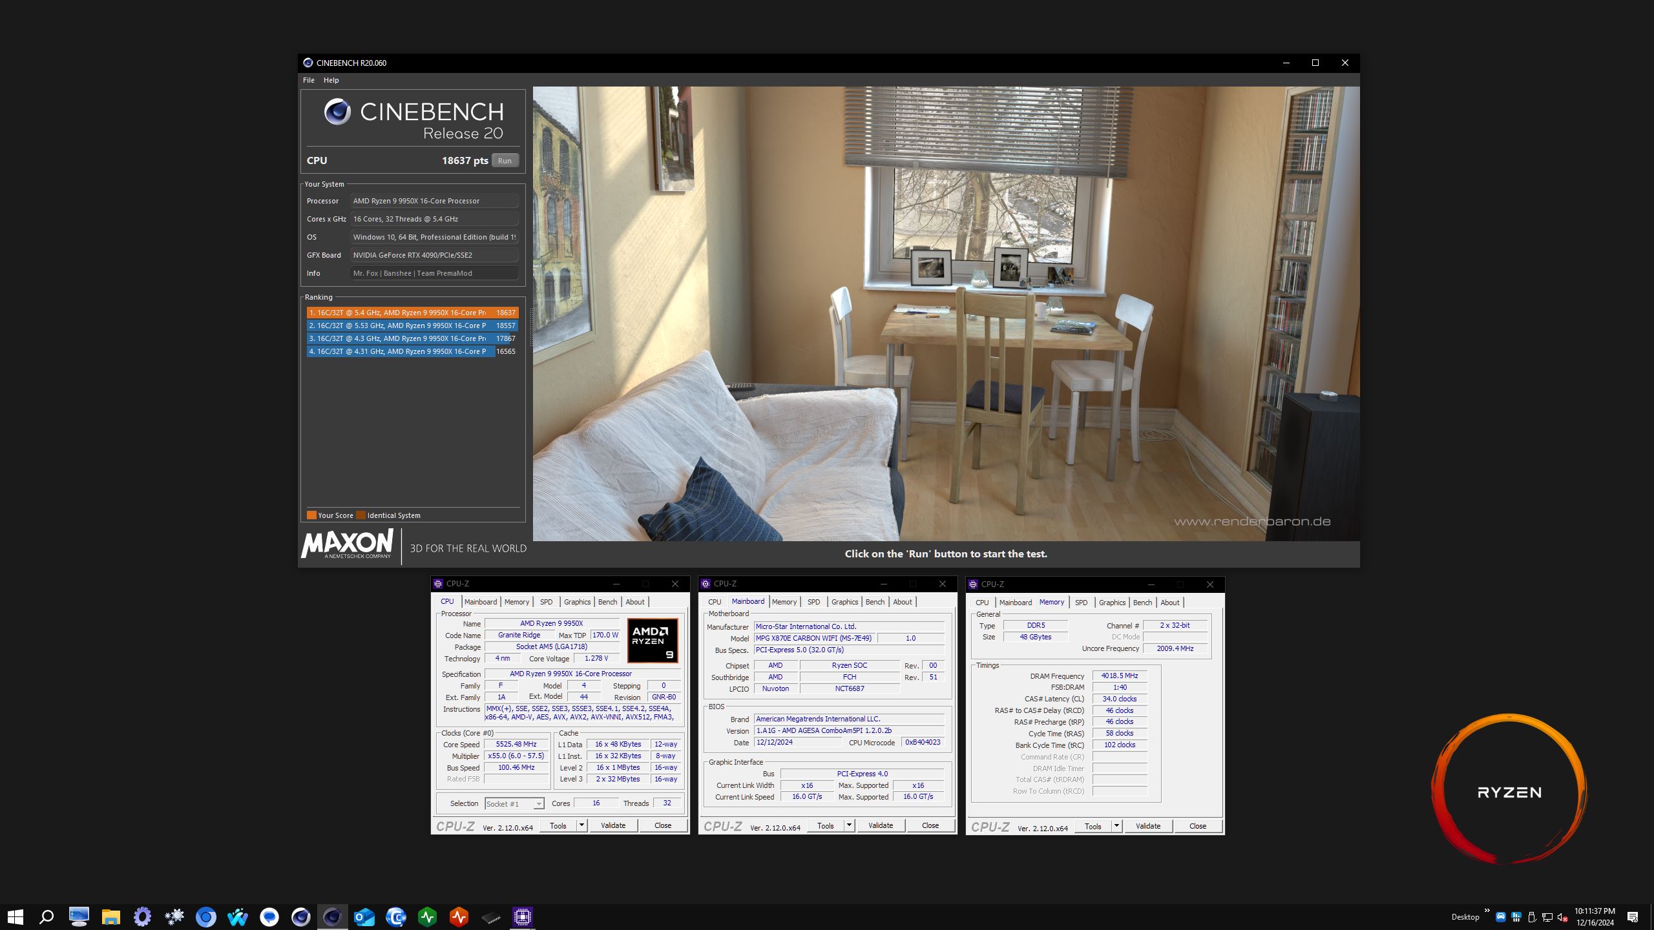
Task: Open the chat bubble messages taskbar app
Action: 269,916
